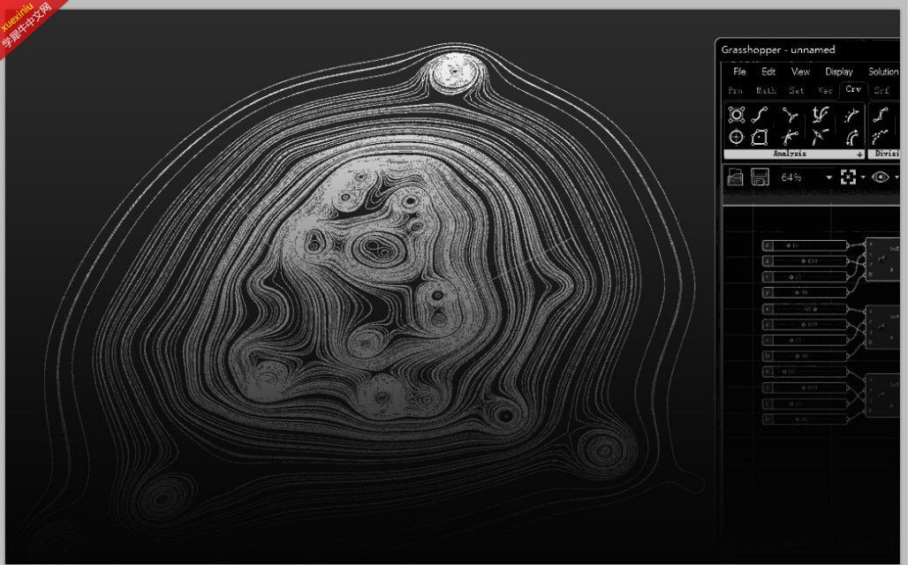Screen dimensions: 908x565
Task: Select the Crv component tab
Action: (853, 89)
